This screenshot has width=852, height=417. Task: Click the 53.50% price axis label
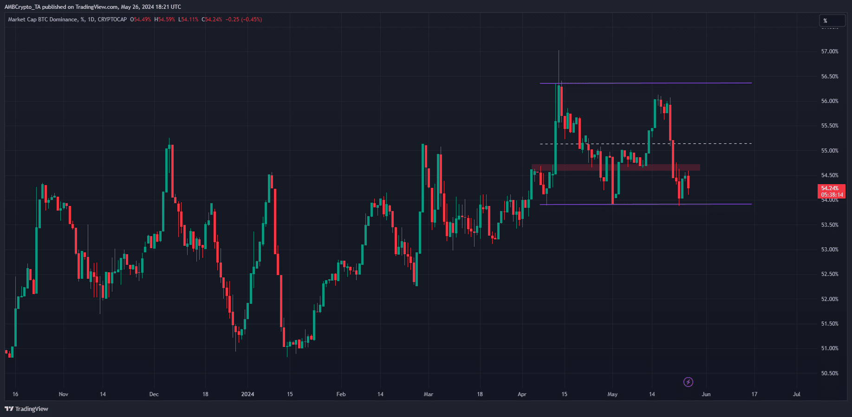(830, 225)
